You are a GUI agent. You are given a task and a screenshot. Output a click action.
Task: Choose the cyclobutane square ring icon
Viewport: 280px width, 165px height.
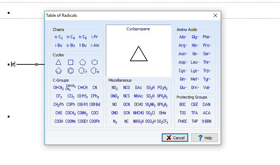pos(71,62)
